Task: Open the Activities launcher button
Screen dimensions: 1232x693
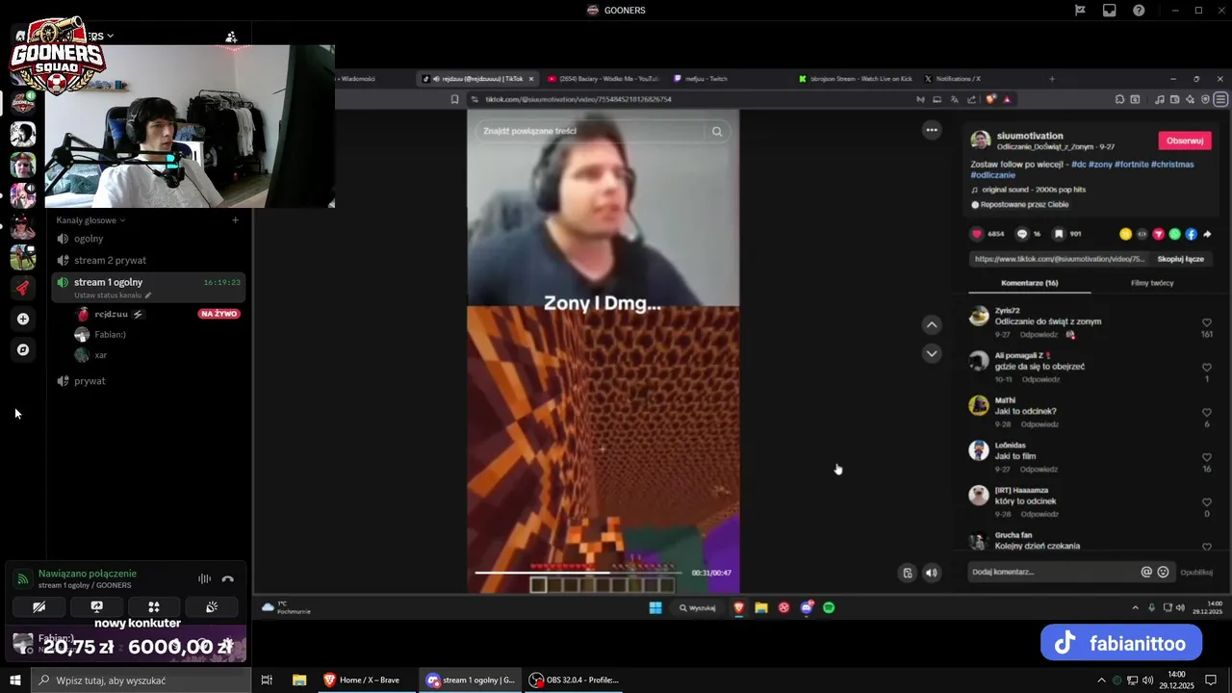Action: pyautogui.click(x=153, y=607)
